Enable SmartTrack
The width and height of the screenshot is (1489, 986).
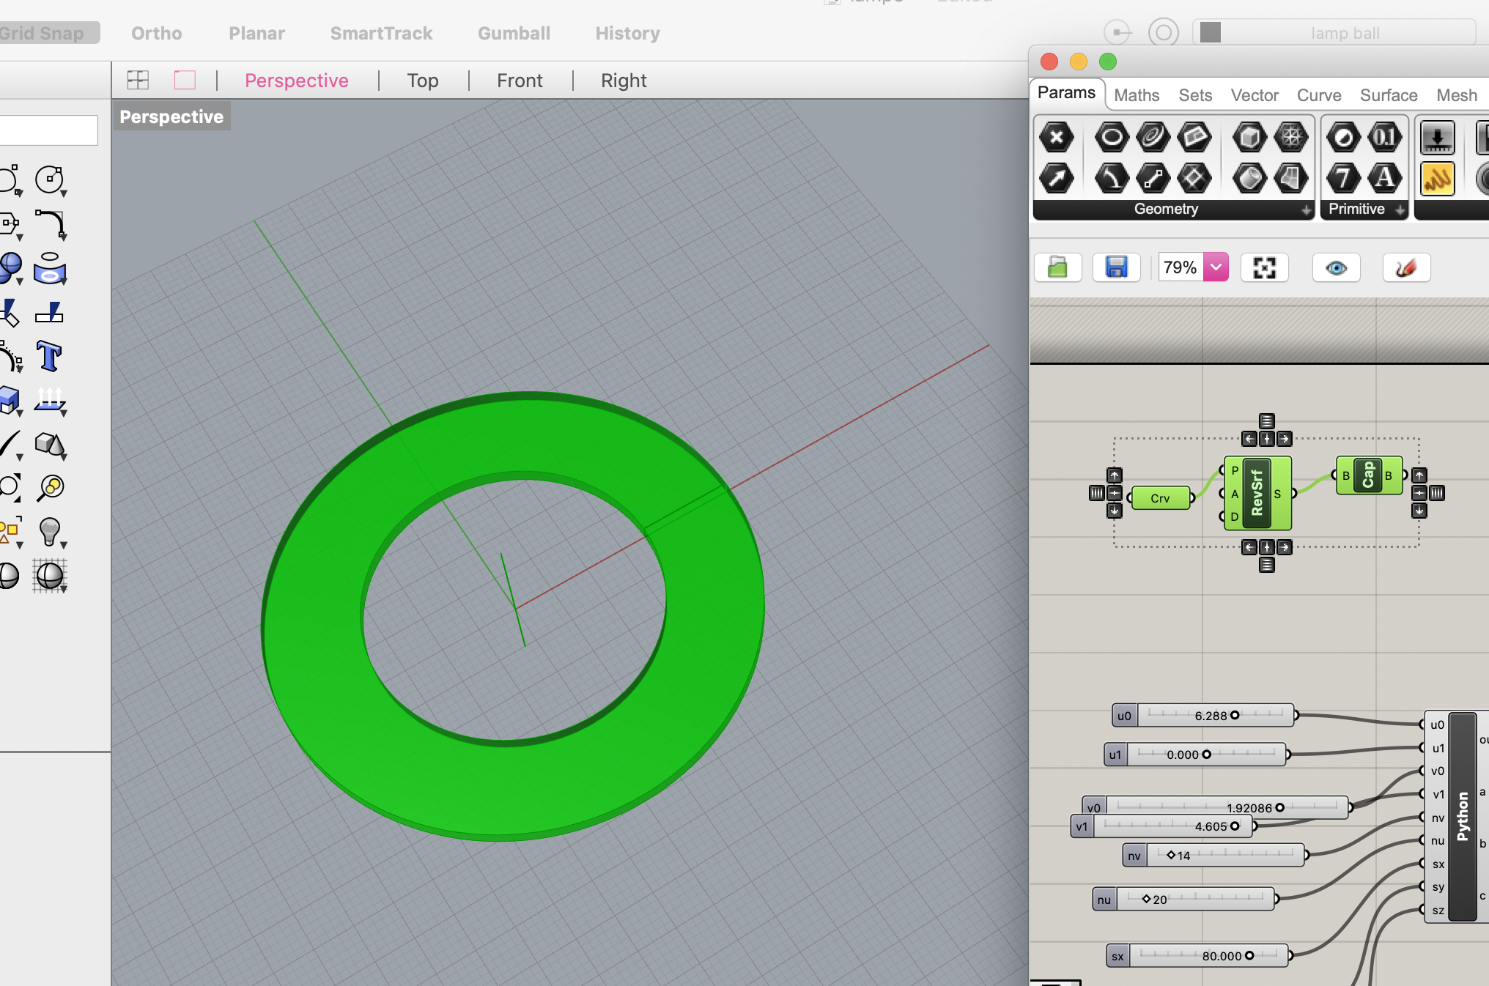(x=381, y=33)
